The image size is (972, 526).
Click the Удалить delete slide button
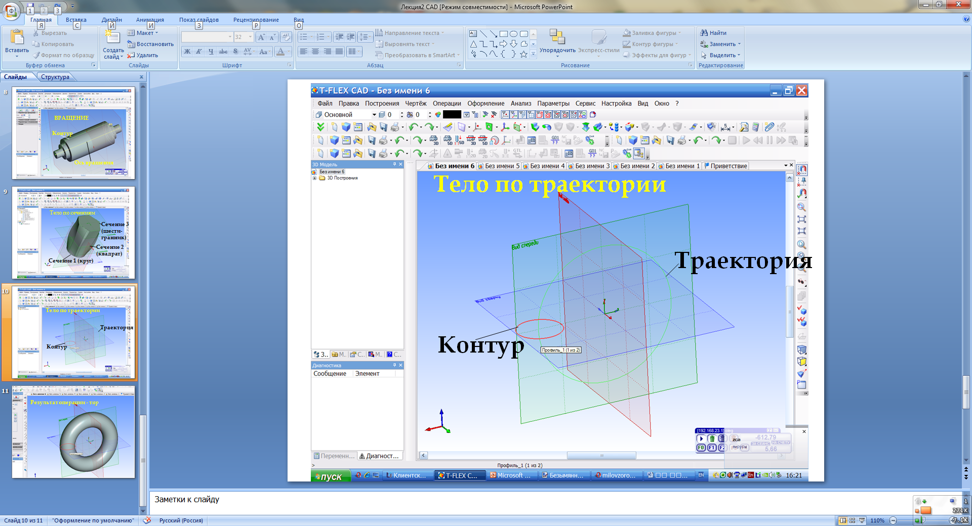[143, 55]
